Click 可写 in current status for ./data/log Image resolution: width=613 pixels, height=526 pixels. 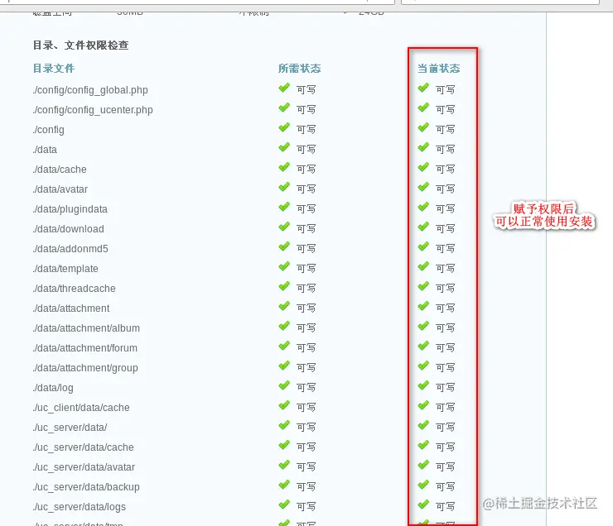click(x=446, y=388)
